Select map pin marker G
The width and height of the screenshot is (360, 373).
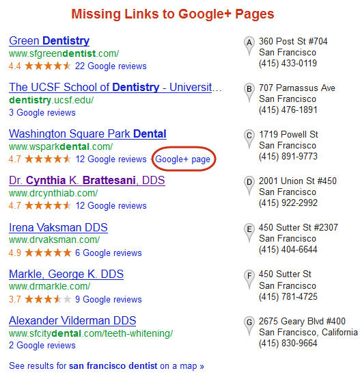pyautogui.click(x=249, y=326)
